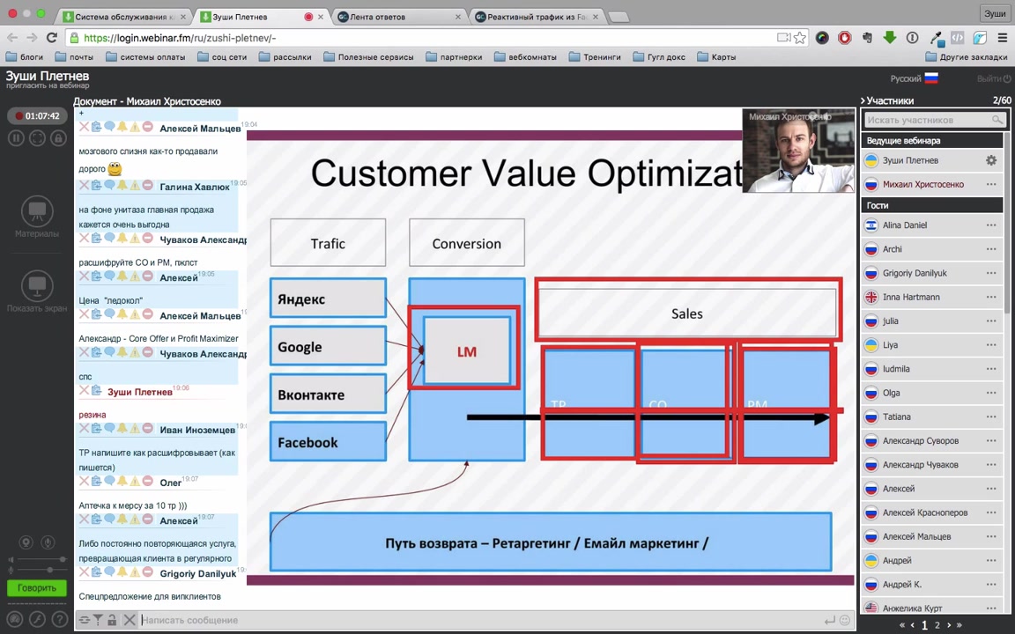The height and width of the screenshot is (634, 1015).
Task: Lock the webinar room padlock icon
Action: click(58, 137)
